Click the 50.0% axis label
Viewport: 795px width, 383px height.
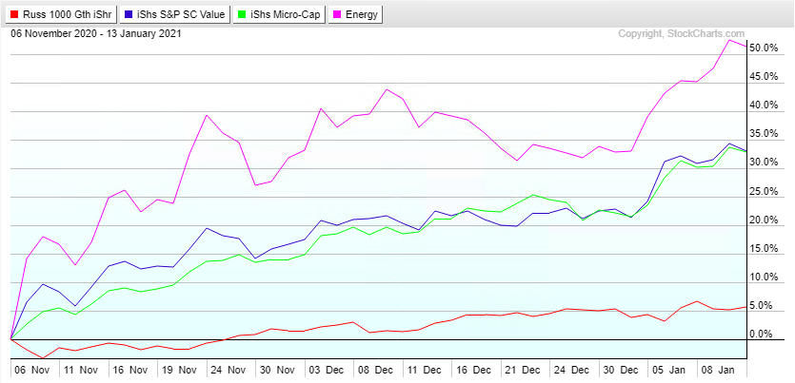click(765, 48)
